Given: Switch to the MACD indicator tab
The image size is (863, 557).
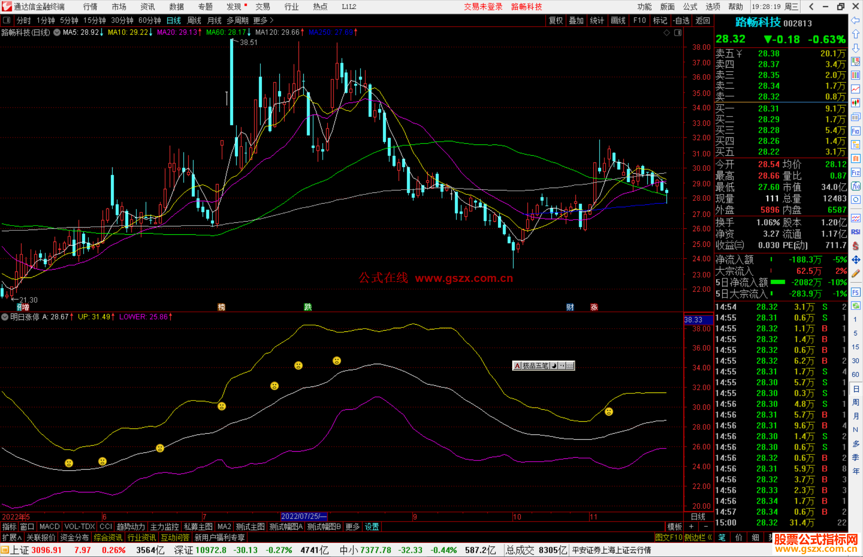Looking at the screenshot, I should [50, 527].
